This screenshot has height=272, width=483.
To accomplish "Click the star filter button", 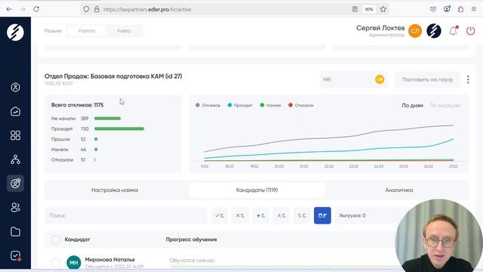I will point(260,215).
